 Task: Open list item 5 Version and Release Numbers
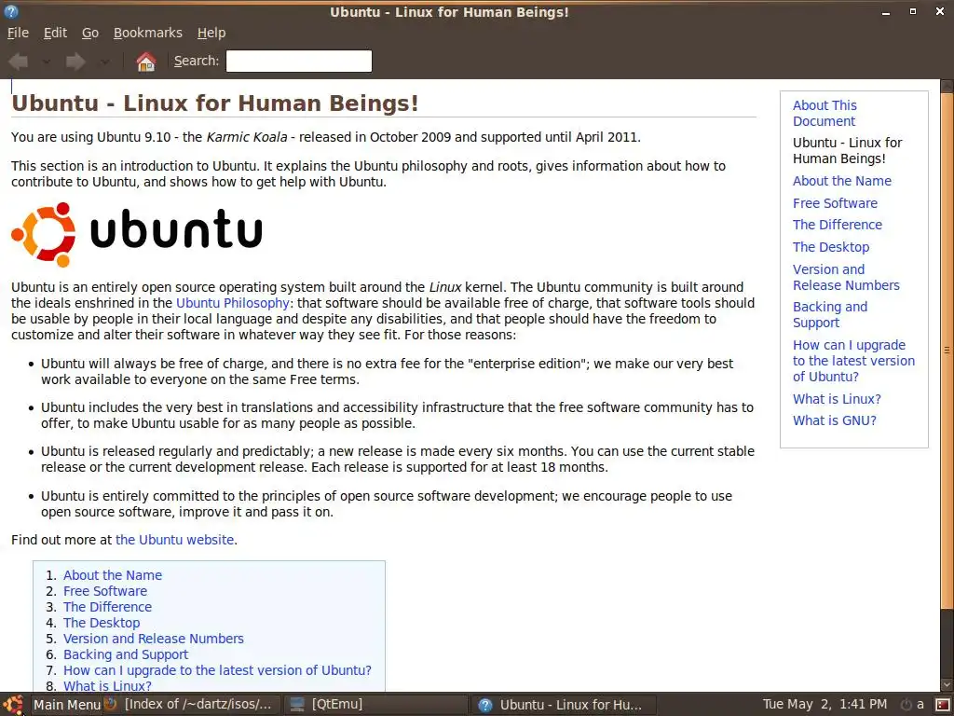coord(154,639)
